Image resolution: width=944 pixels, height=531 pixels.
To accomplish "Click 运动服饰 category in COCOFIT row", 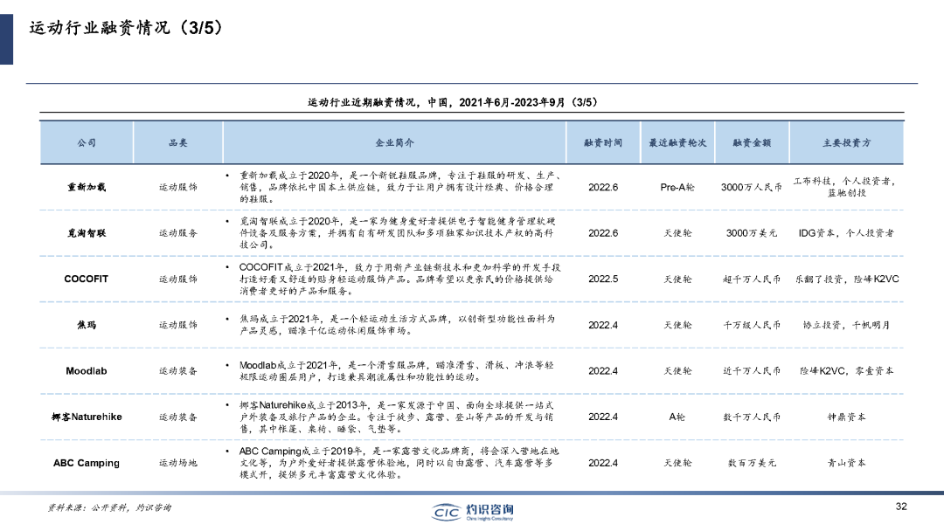I will point(178,279).
